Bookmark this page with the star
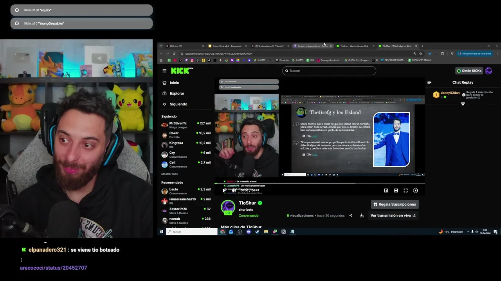Image resolution: width=501 pixels, height=281 pixels. [420, 53]
